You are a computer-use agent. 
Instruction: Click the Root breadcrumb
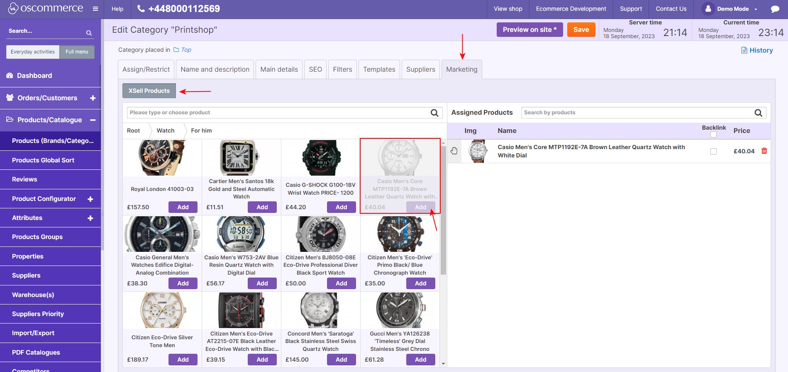click(x=133, y=130)
